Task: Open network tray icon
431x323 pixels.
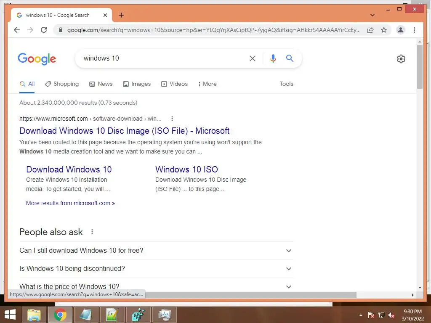Action: pos(381,315)
